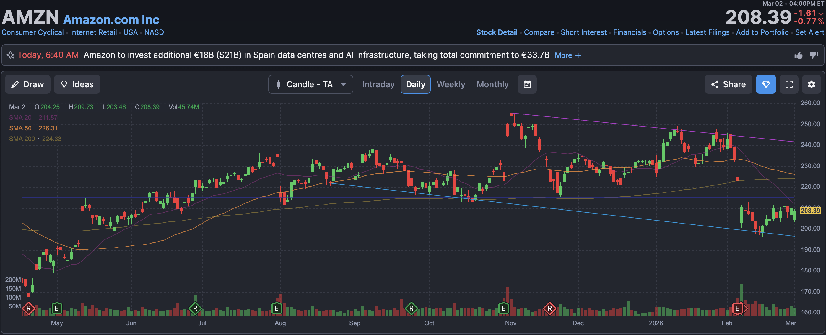Switch chart to Monthly timeframe
Screen dimensions: 826x335
click(x=492, y=84)
